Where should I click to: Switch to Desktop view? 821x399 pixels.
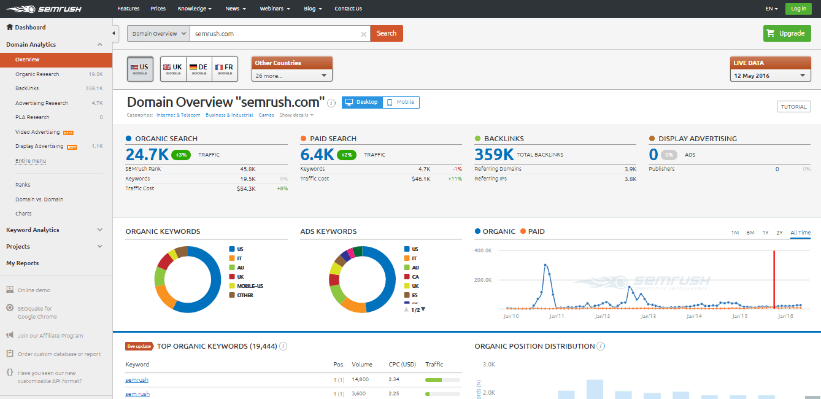click(362, 102)
